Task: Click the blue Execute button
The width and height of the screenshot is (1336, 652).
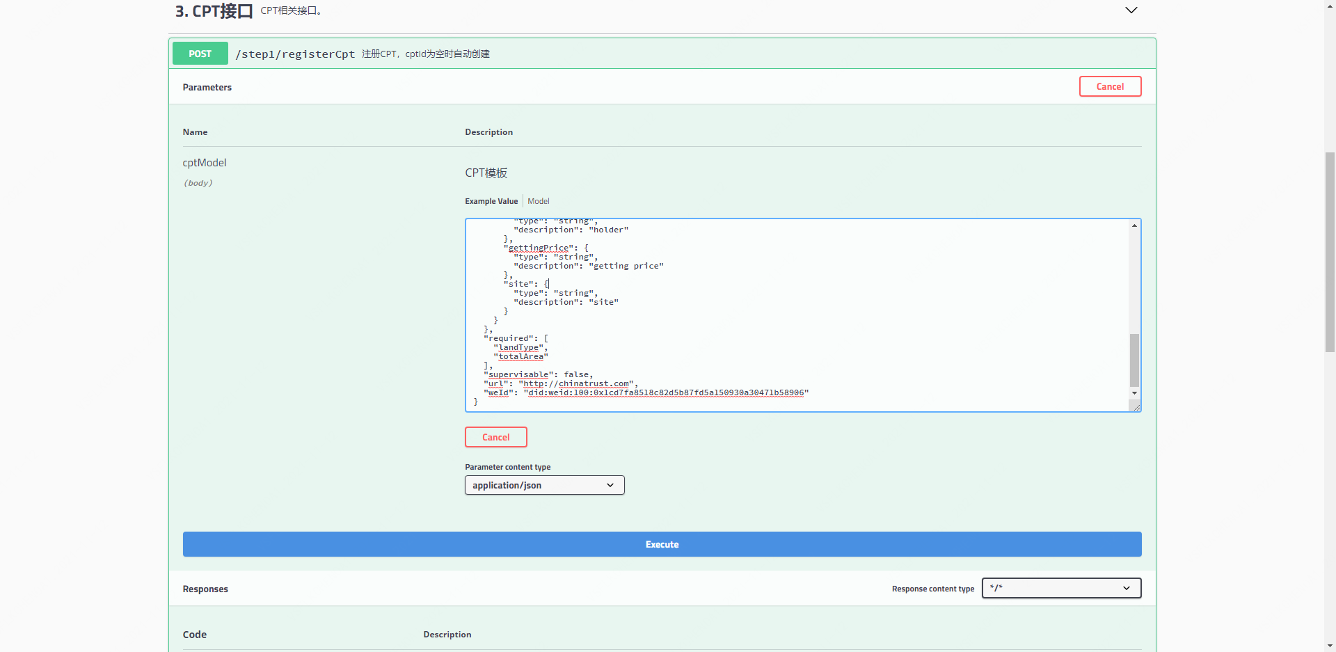Action: click(x=662, y=544)
